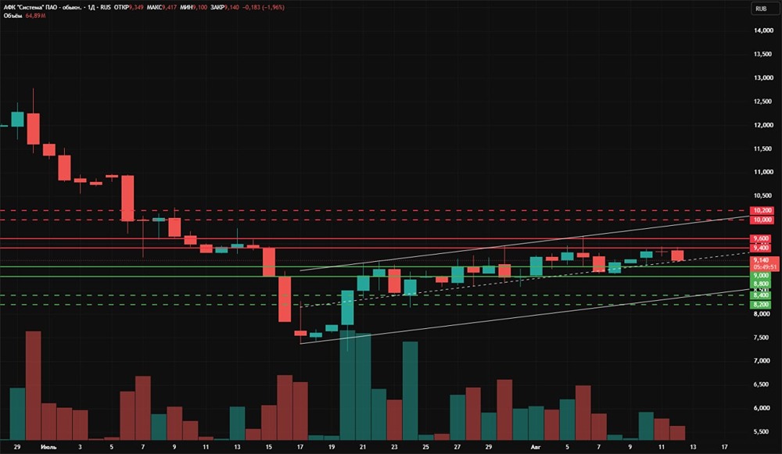Select the red 10,000 price level label

point(762,220)
